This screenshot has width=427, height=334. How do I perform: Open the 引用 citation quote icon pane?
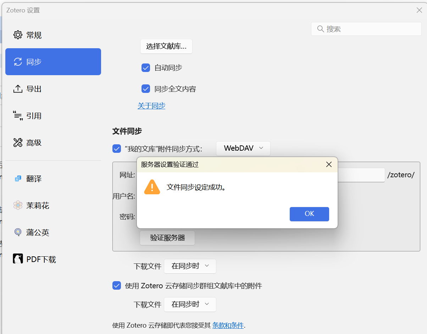coord(18,116)
